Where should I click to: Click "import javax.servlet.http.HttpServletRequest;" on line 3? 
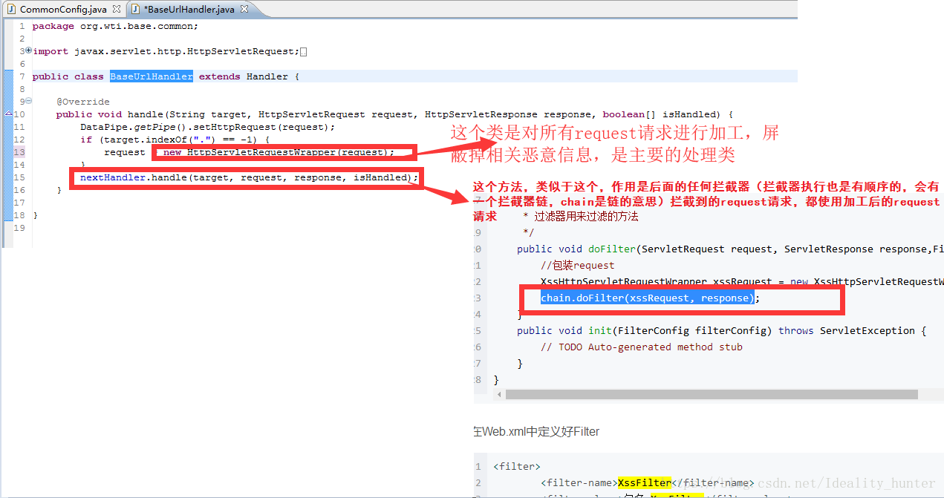click(166, 51)
